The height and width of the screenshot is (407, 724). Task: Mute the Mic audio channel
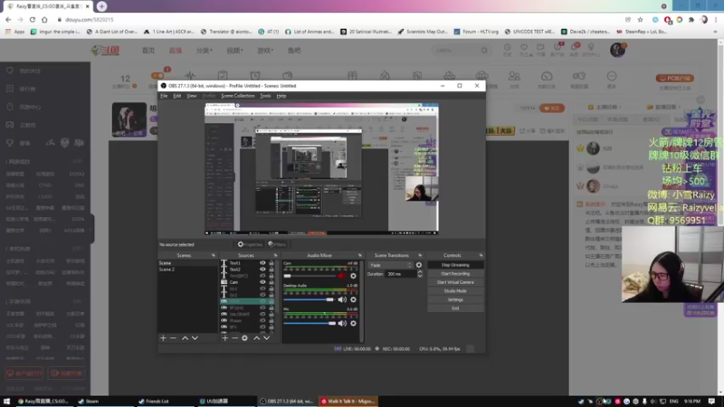pyautogui.click(x=342, y=324)
